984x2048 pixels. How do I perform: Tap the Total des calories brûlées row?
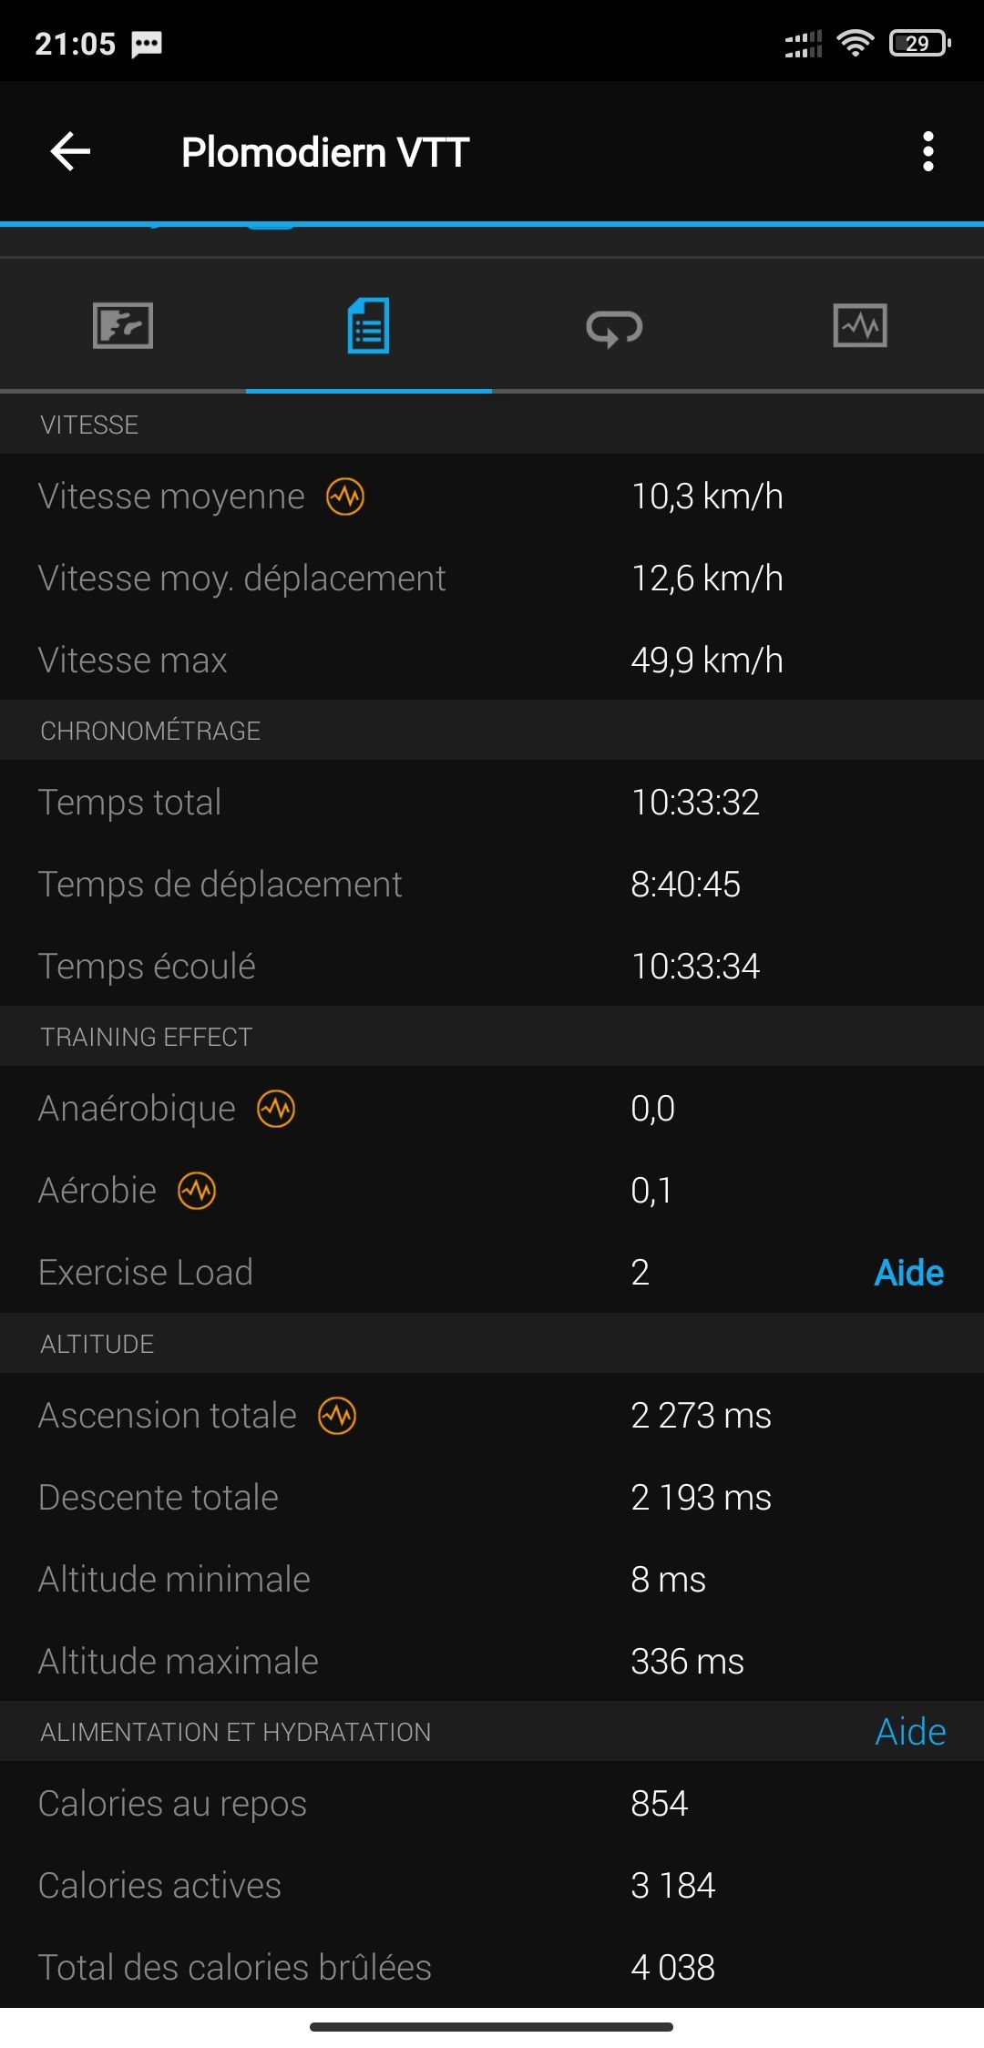492,1967
